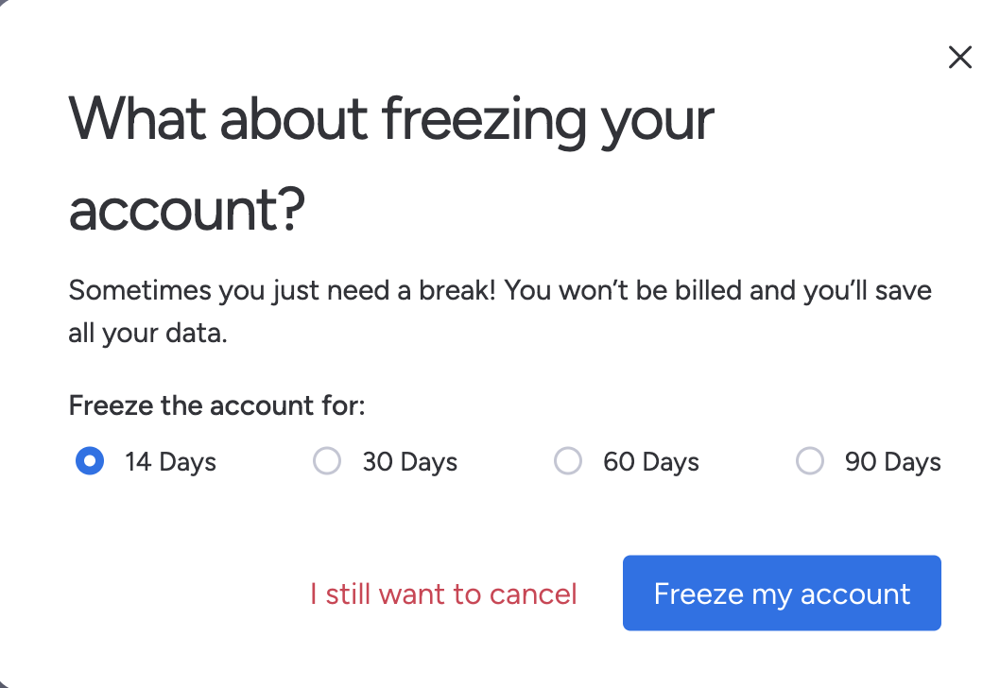1000x688 pixels.
Task: Click "Freeze the account for:" label
Action: click(216, 406)
